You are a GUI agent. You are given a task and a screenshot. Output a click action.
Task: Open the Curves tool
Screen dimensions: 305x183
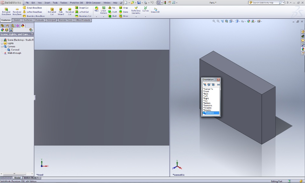(x=145, y=9)
